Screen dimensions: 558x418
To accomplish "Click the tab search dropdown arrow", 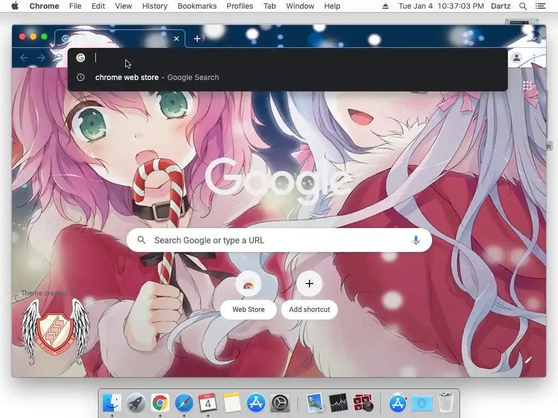I will click(535, 39).
